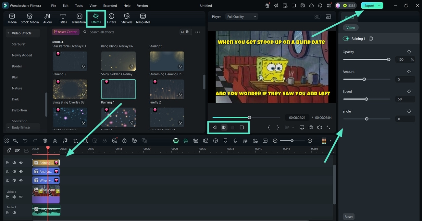Open the File menu
The height and width of the screenshot is (221, 422).
coord(54,6)
